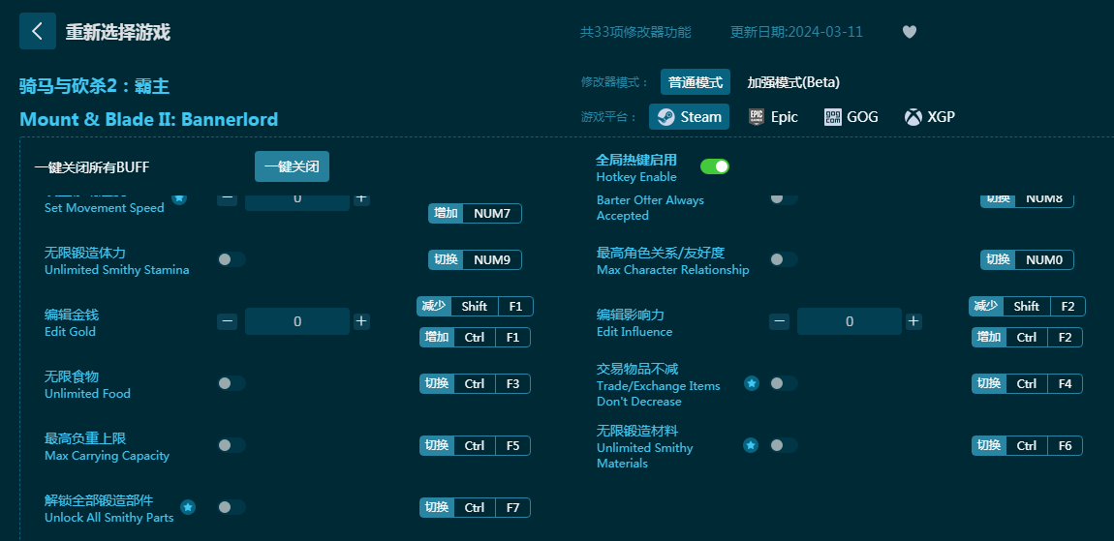1114x541 pixels.
Task: Click the 重新选择游戏 title text
Action: tap(118, 32)
